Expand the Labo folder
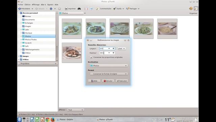Image resolution: width=216 pixels, height=122 pixels. (21, 29)
